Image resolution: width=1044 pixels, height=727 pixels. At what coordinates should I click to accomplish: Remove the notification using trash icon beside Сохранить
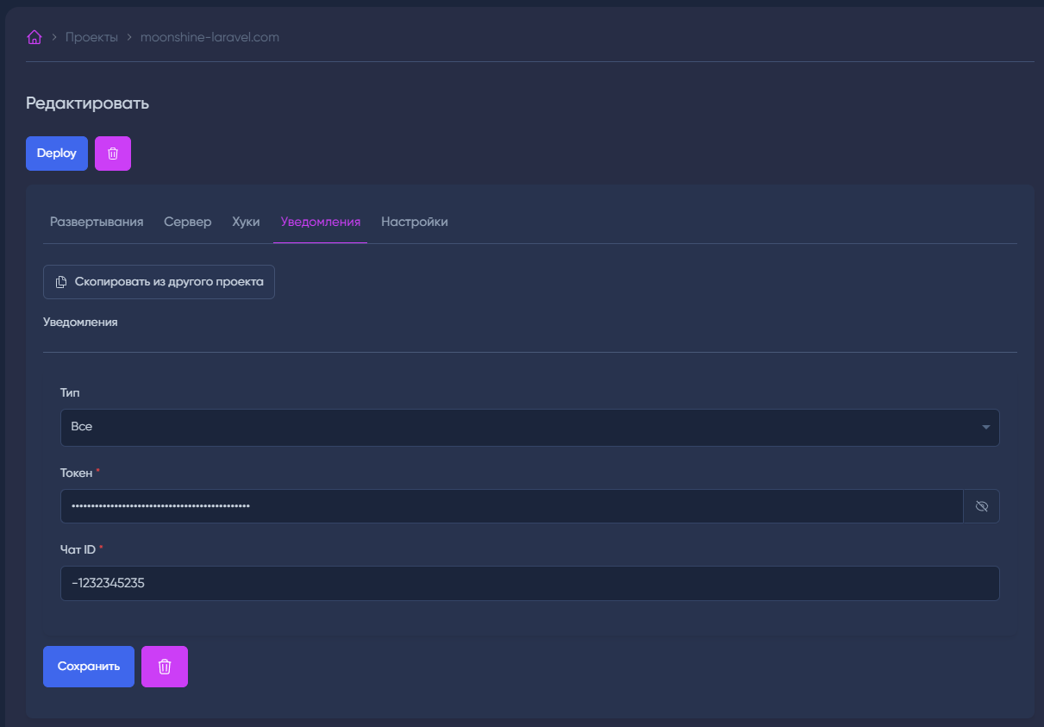pyautogui.click(x=165, y=667)
